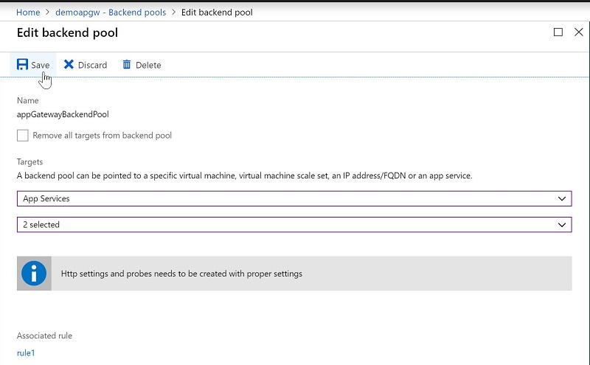
Task: Click the Discard X icon in toolbar
Action: [x=69, y=65]
